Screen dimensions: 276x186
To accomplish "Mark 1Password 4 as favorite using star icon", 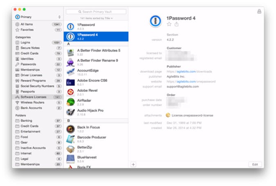I will point(169,24).
